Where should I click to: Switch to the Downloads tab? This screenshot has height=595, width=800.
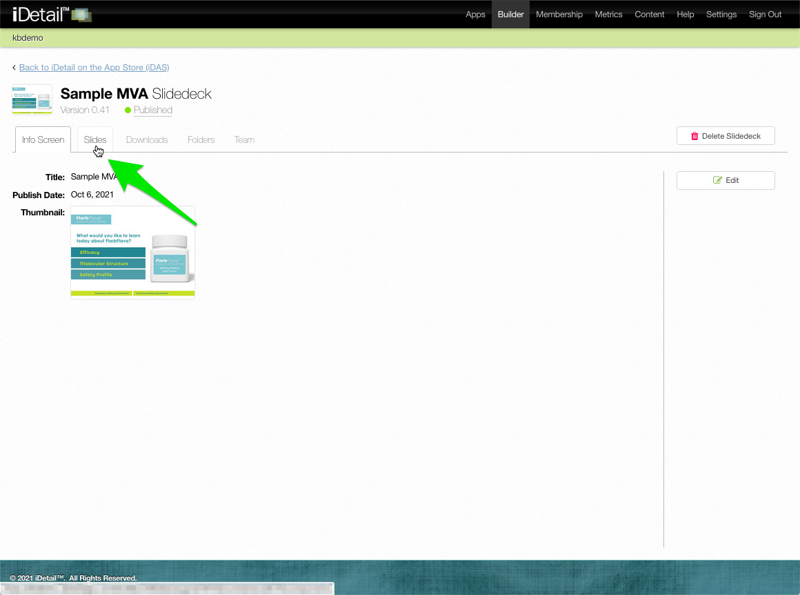click(x=147, y=139)
